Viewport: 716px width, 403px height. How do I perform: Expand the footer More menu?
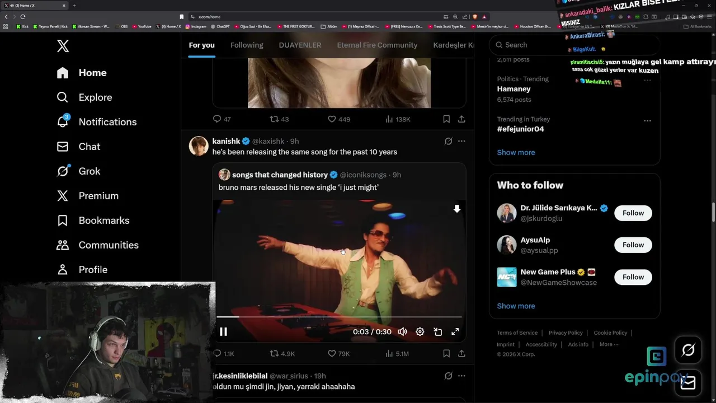(x=609, y=345)
